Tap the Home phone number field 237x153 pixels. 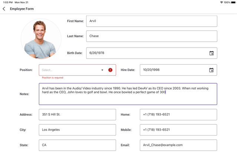[x=178, y=114]
